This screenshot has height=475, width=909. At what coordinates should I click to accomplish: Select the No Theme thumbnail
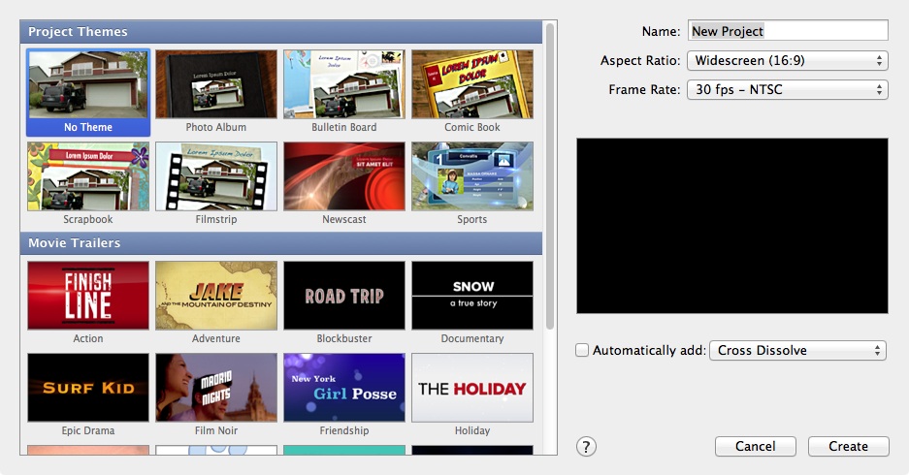(x=88, y=84)
